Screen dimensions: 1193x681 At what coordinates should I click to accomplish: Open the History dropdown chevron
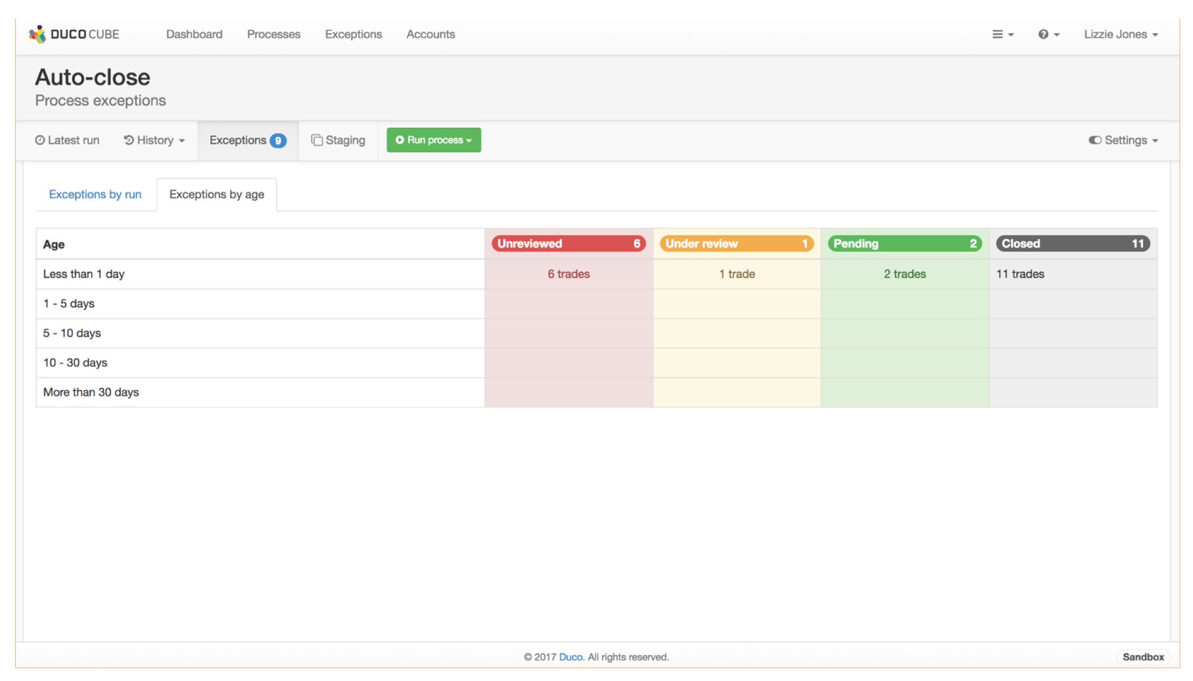click(x=181, y=140)
